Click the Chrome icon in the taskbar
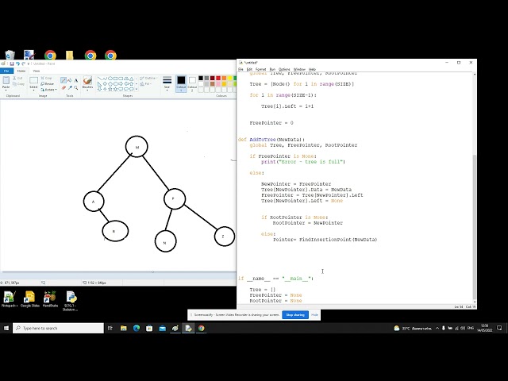 point(201,328)
